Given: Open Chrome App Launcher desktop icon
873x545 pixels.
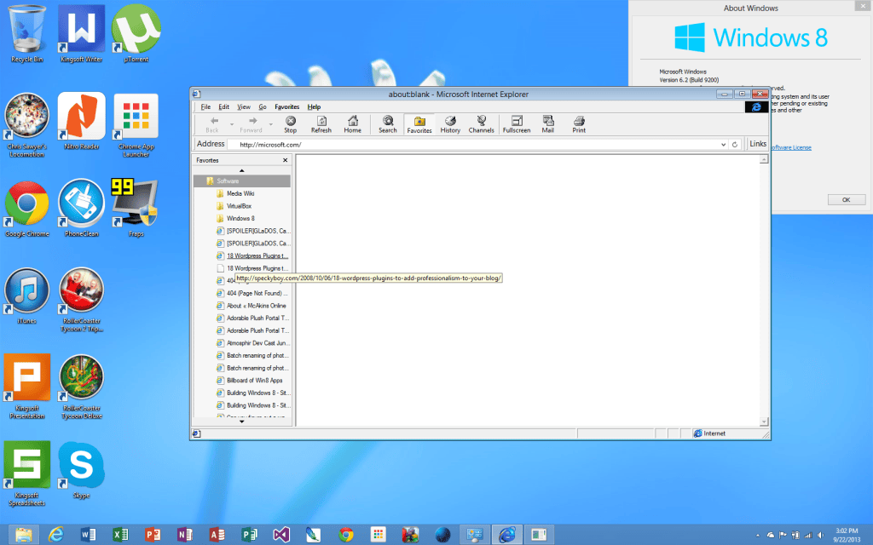Looking at the screenshot, I should (136, 125).
